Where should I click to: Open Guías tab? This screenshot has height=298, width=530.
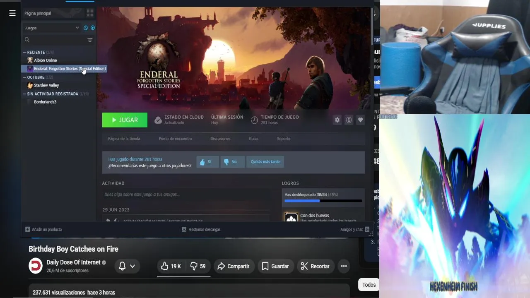pos(253,139)
